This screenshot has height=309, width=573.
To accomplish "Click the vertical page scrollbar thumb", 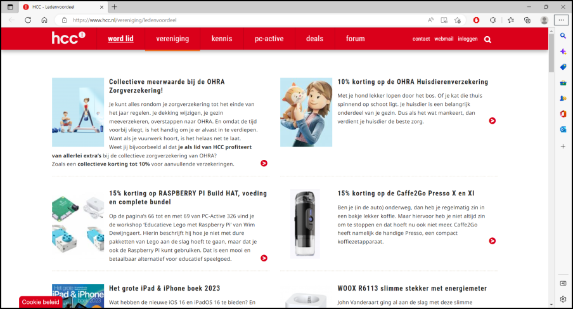I will click(x=551, y=54).
